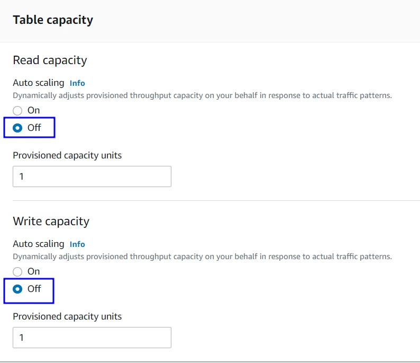Open Info link beside Read Auto scaling
The image size is (420, 363).
(77, 83)
